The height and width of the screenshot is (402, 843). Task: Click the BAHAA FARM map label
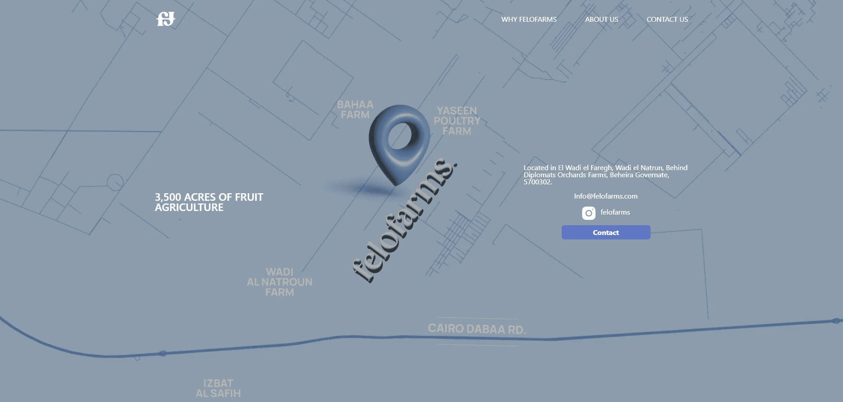click(x=355, y=110)
